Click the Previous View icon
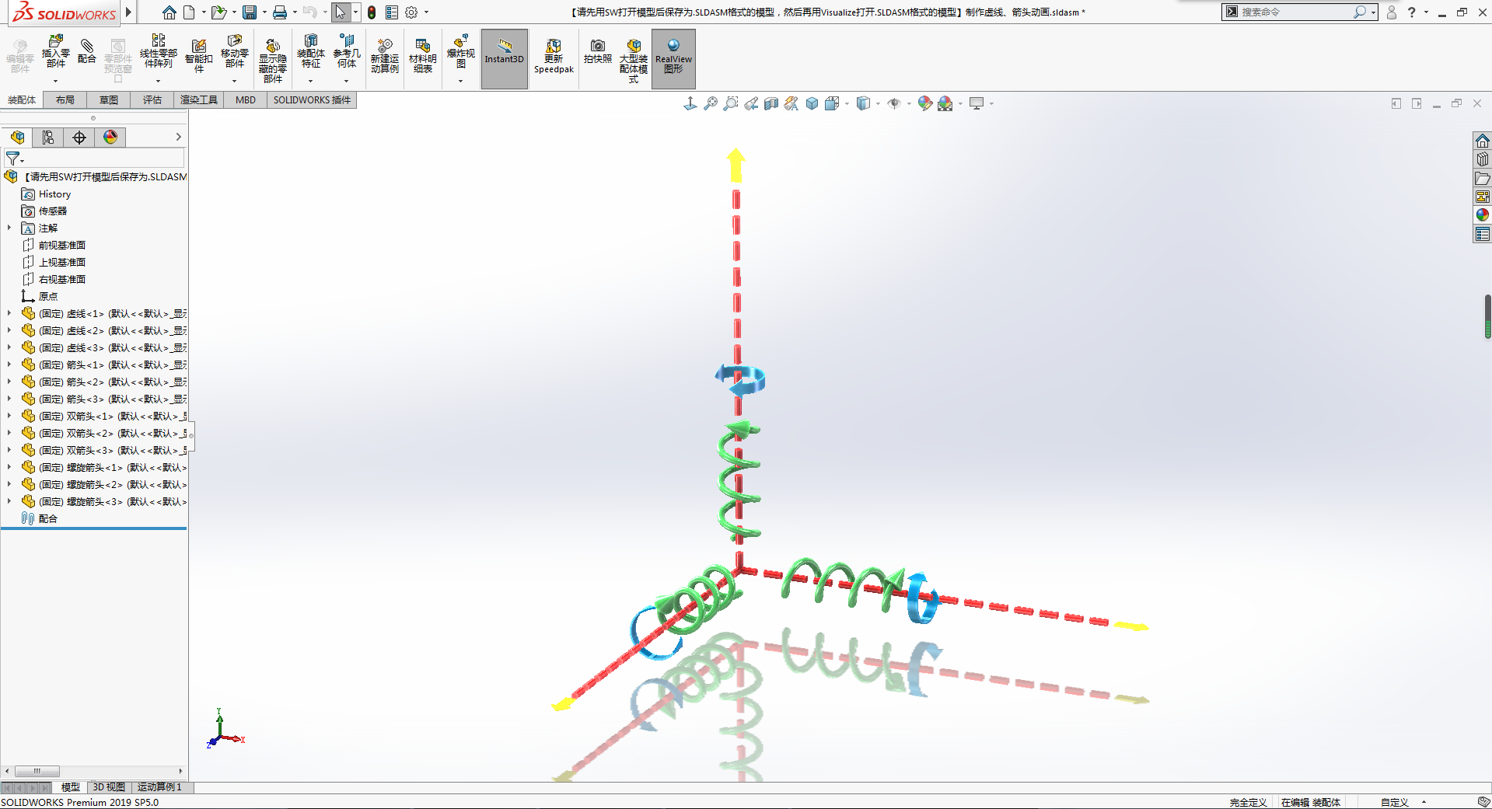 tap(751, 103)
